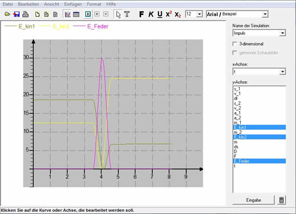The image size is (296, 214).
Task: Apply superscript formatting
Action: click(x=169, y=14)
